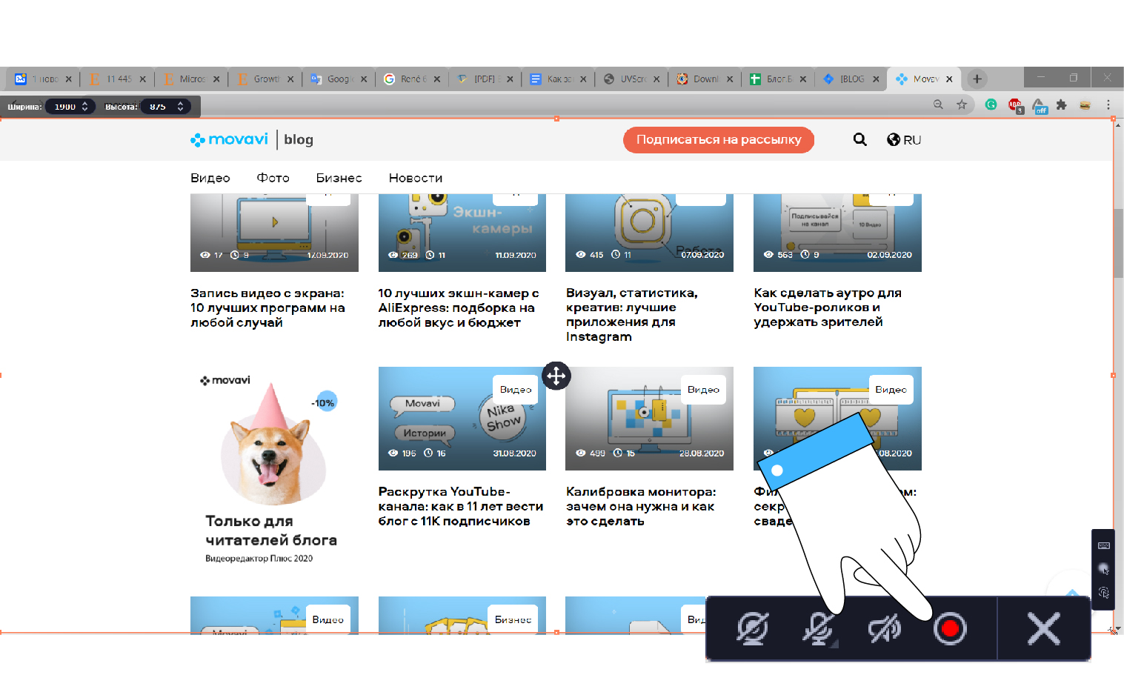Screen dimensions: 1124x695
Task: Open the blog search magnifier icon
Action: [859, 139]
